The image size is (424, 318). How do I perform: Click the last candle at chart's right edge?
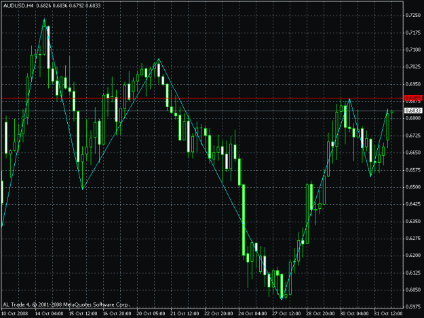392,113
